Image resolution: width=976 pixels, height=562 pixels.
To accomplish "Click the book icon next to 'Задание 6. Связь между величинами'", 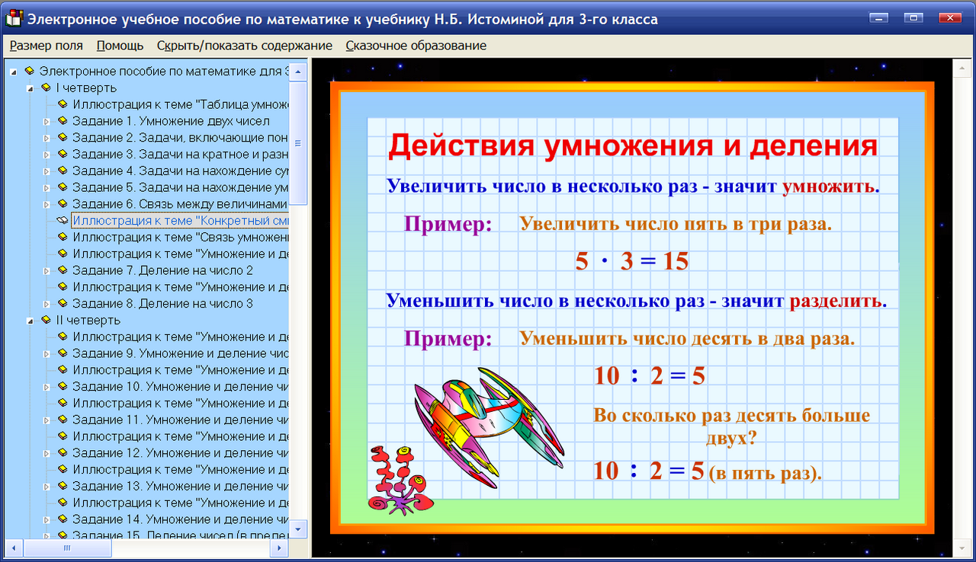I will [x=62, y=203].
